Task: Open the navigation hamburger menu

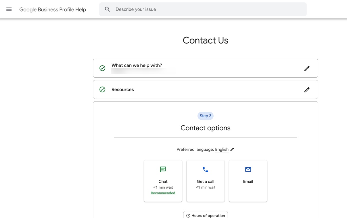Action: click(9, 9)
